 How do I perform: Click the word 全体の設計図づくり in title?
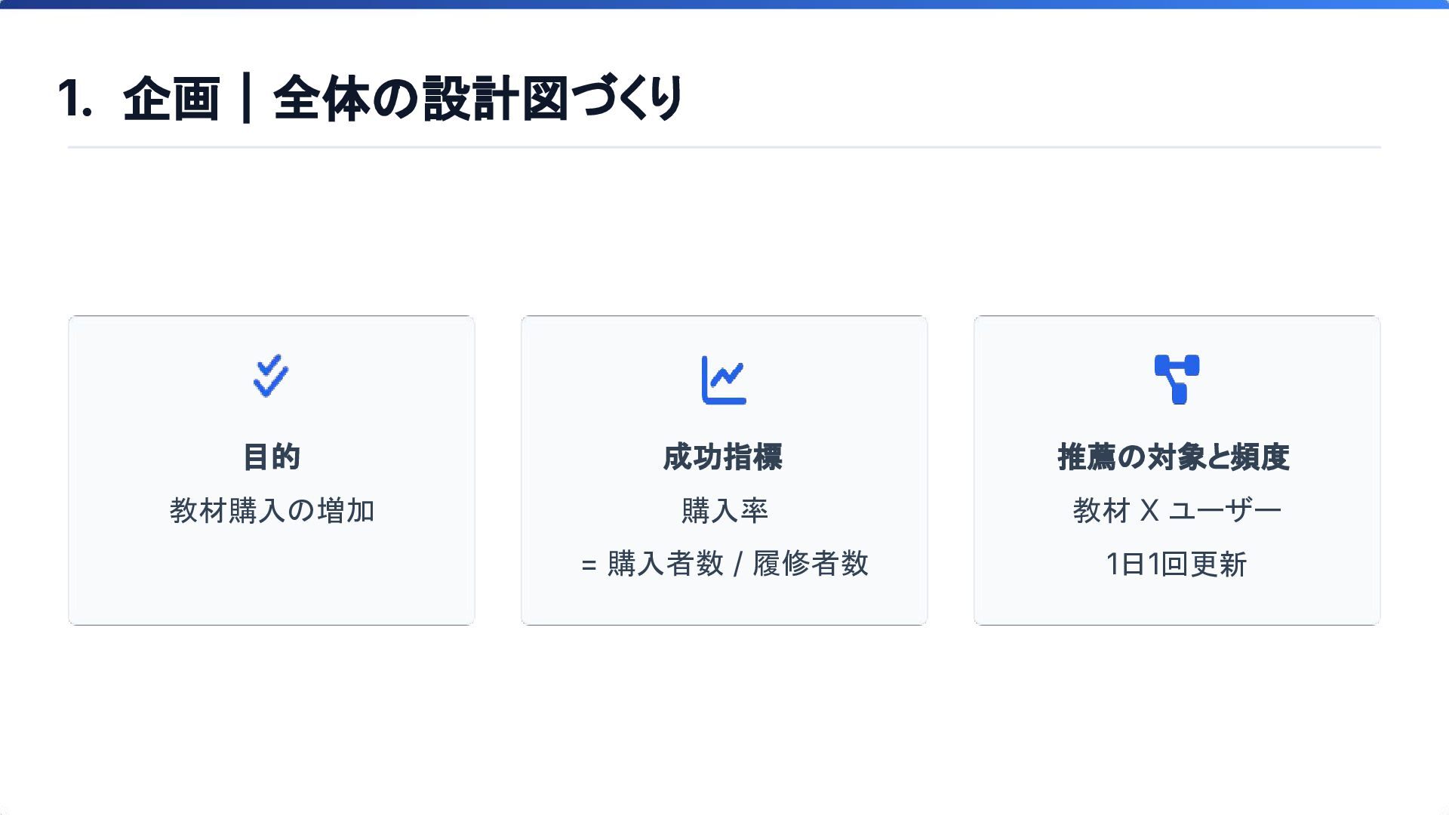coord(478,99)
